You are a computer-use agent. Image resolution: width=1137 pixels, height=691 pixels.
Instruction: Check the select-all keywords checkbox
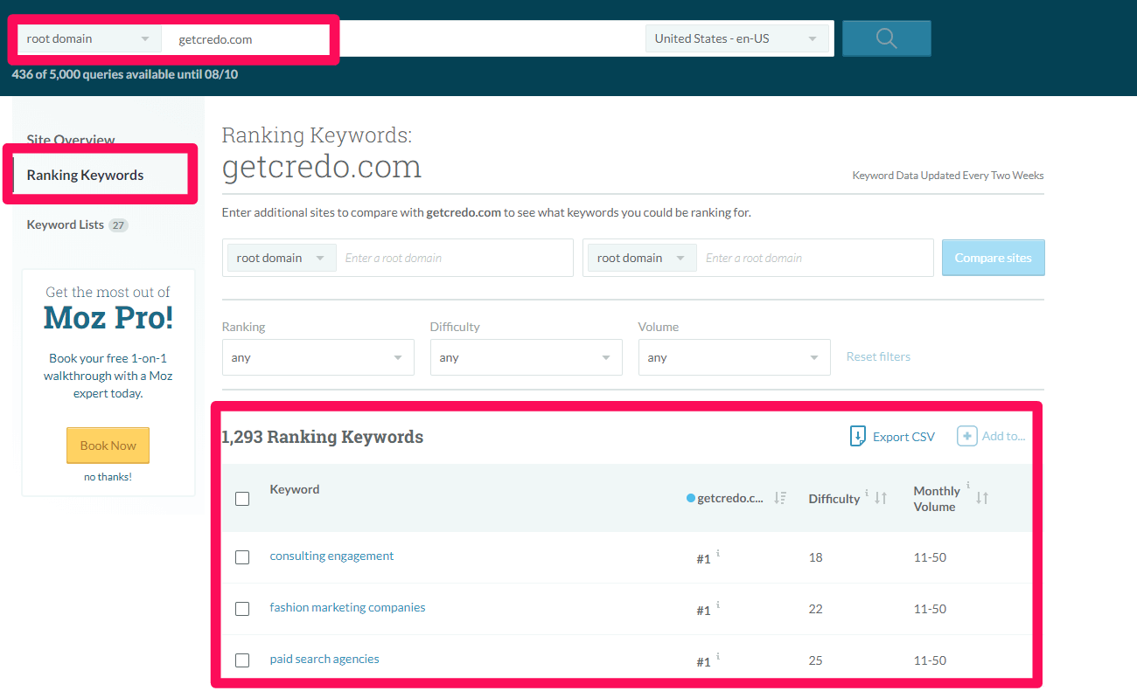tap(242, 499)
